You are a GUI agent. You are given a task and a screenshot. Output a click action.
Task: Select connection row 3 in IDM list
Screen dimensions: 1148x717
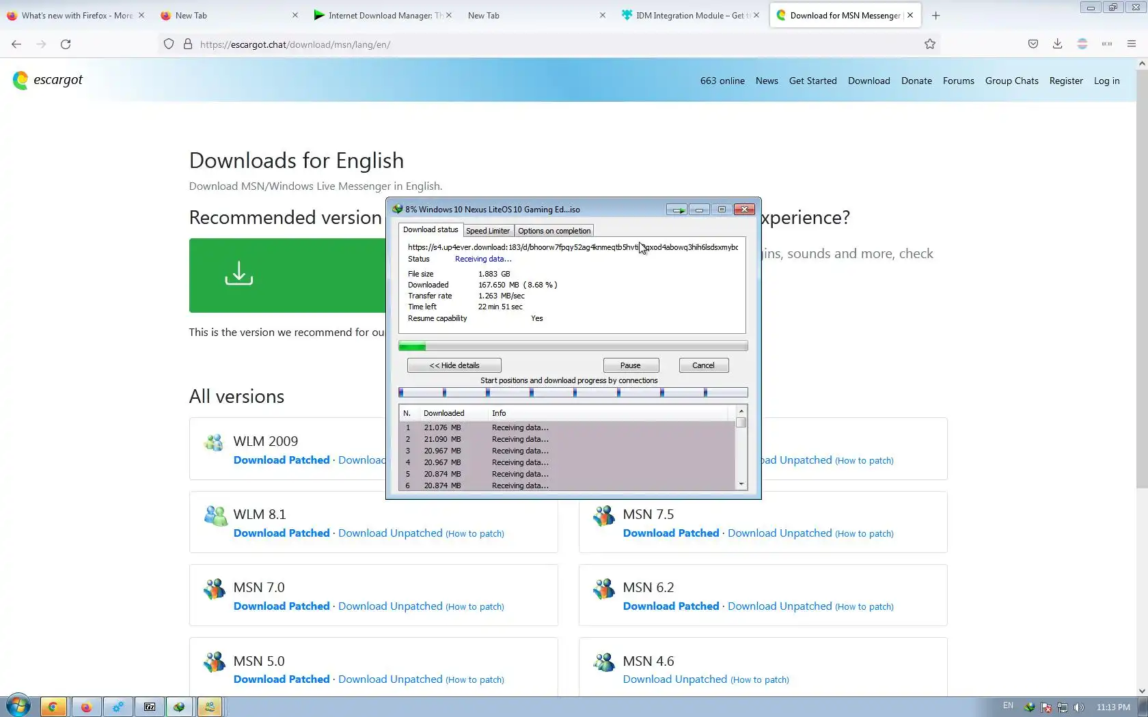click(x=566, y=451)
